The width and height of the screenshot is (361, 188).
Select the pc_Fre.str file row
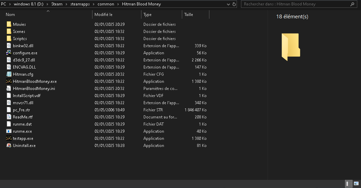(106, 110)
